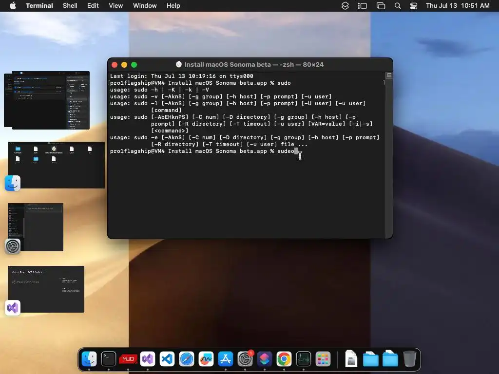Open Visual Studio from the Dock
The height and width of the screenshot is (374, 499).
148,359
